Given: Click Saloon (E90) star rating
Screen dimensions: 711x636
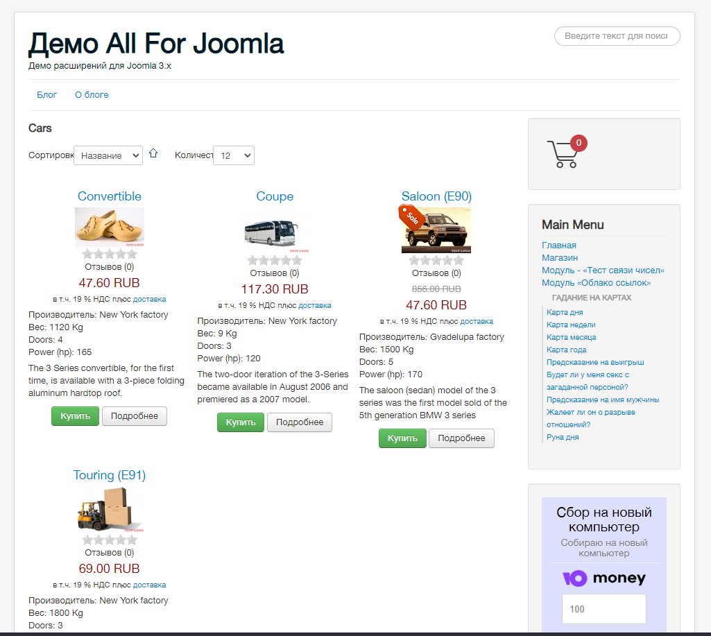Looking at the screenshot, I should (x=437, y=260).
